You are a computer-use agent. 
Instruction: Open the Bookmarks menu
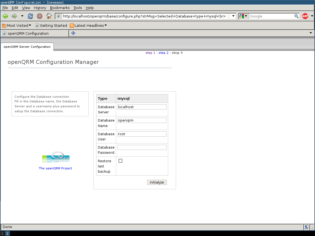pos(60,8)
